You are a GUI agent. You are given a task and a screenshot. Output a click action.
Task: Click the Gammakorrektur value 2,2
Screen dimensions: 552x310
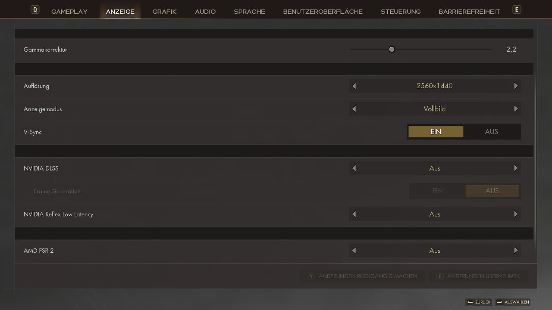point(511,50)
